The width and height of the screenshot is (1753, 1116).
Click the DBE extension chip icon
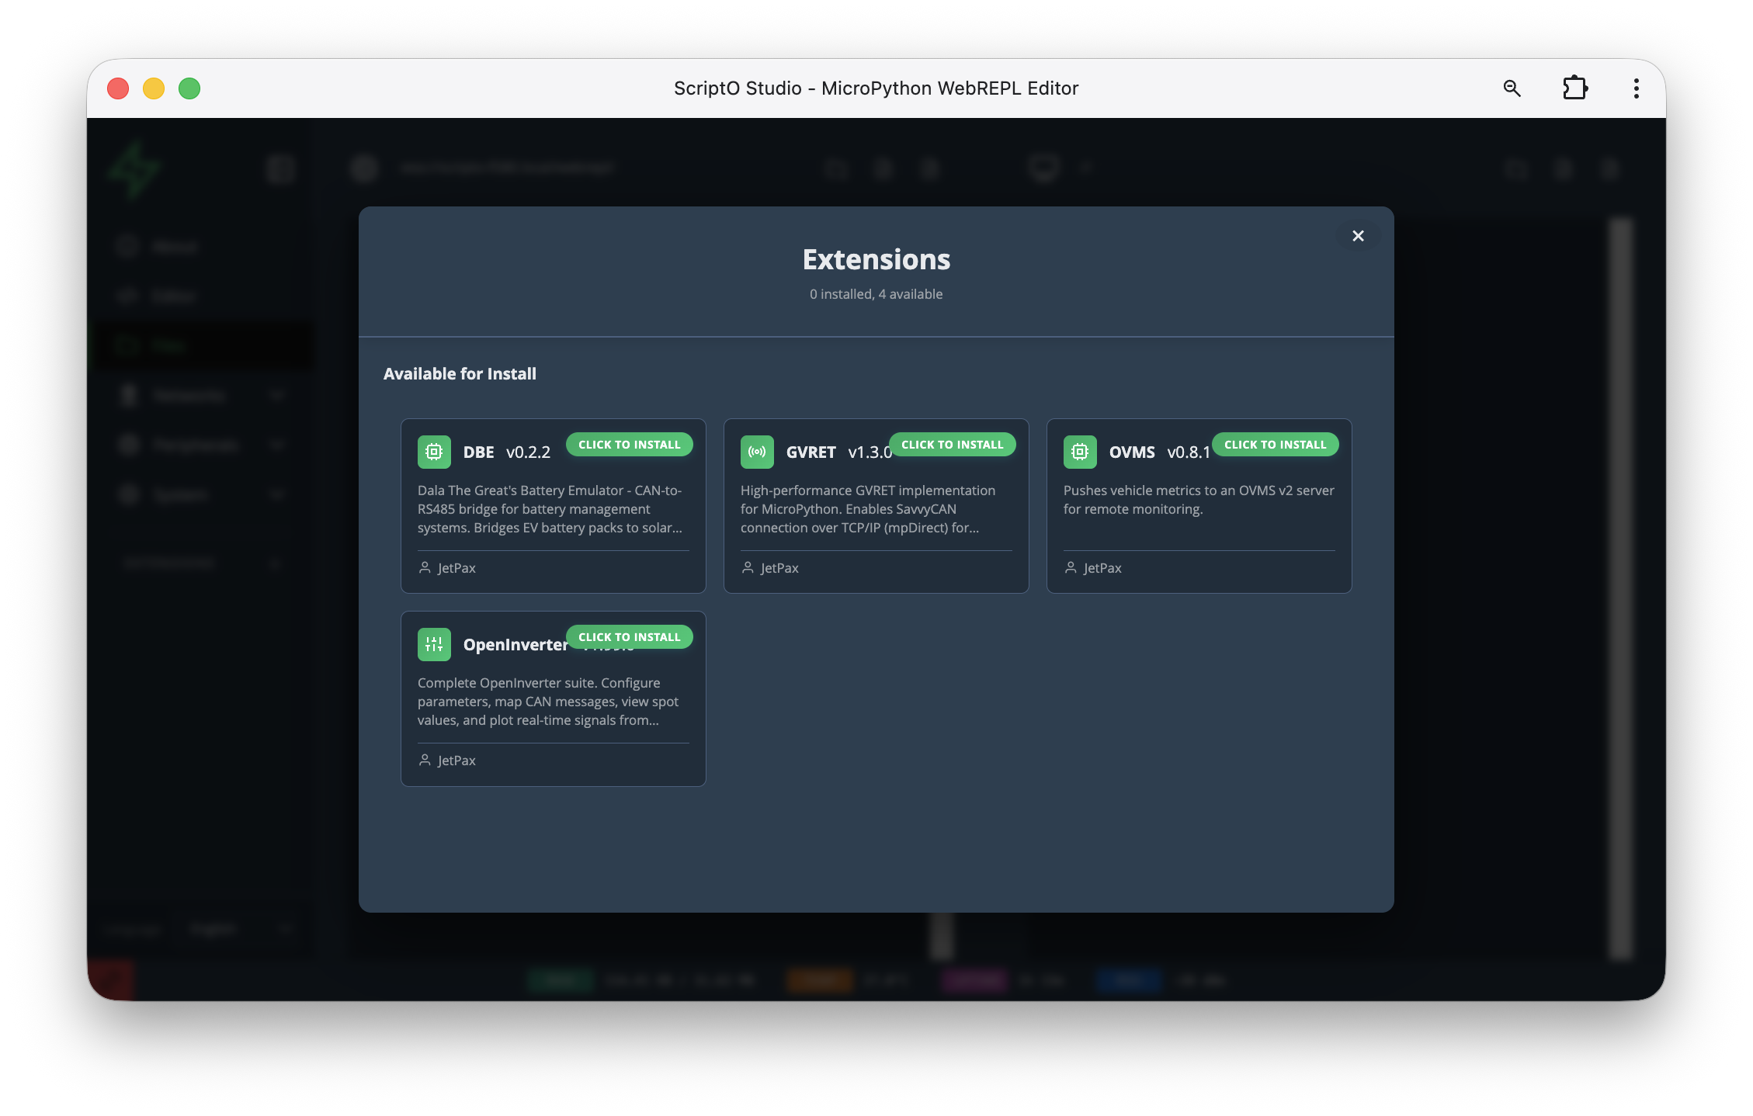434,452
